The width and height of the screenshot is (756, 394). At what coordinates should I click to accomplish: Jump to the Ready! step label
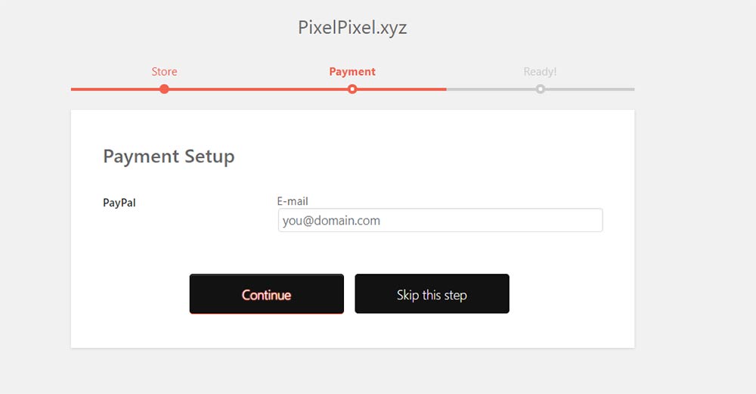coord(540,72)
